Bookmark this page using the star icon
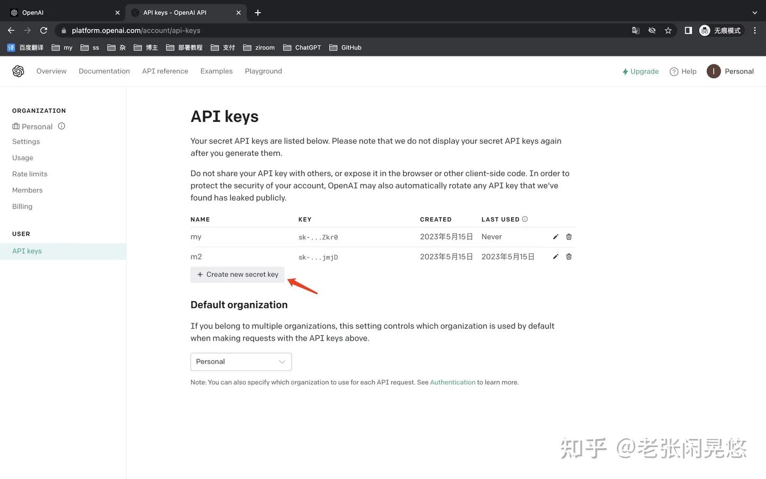The height and width of the screenshot is (479, 766). pyautogui.click(x=668, y=30)
